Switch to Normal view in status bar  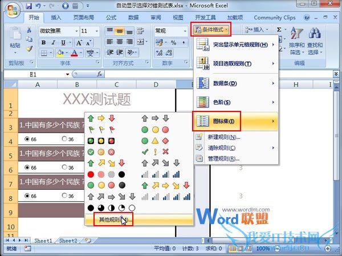pyautogui.click(x=233, y=249)
